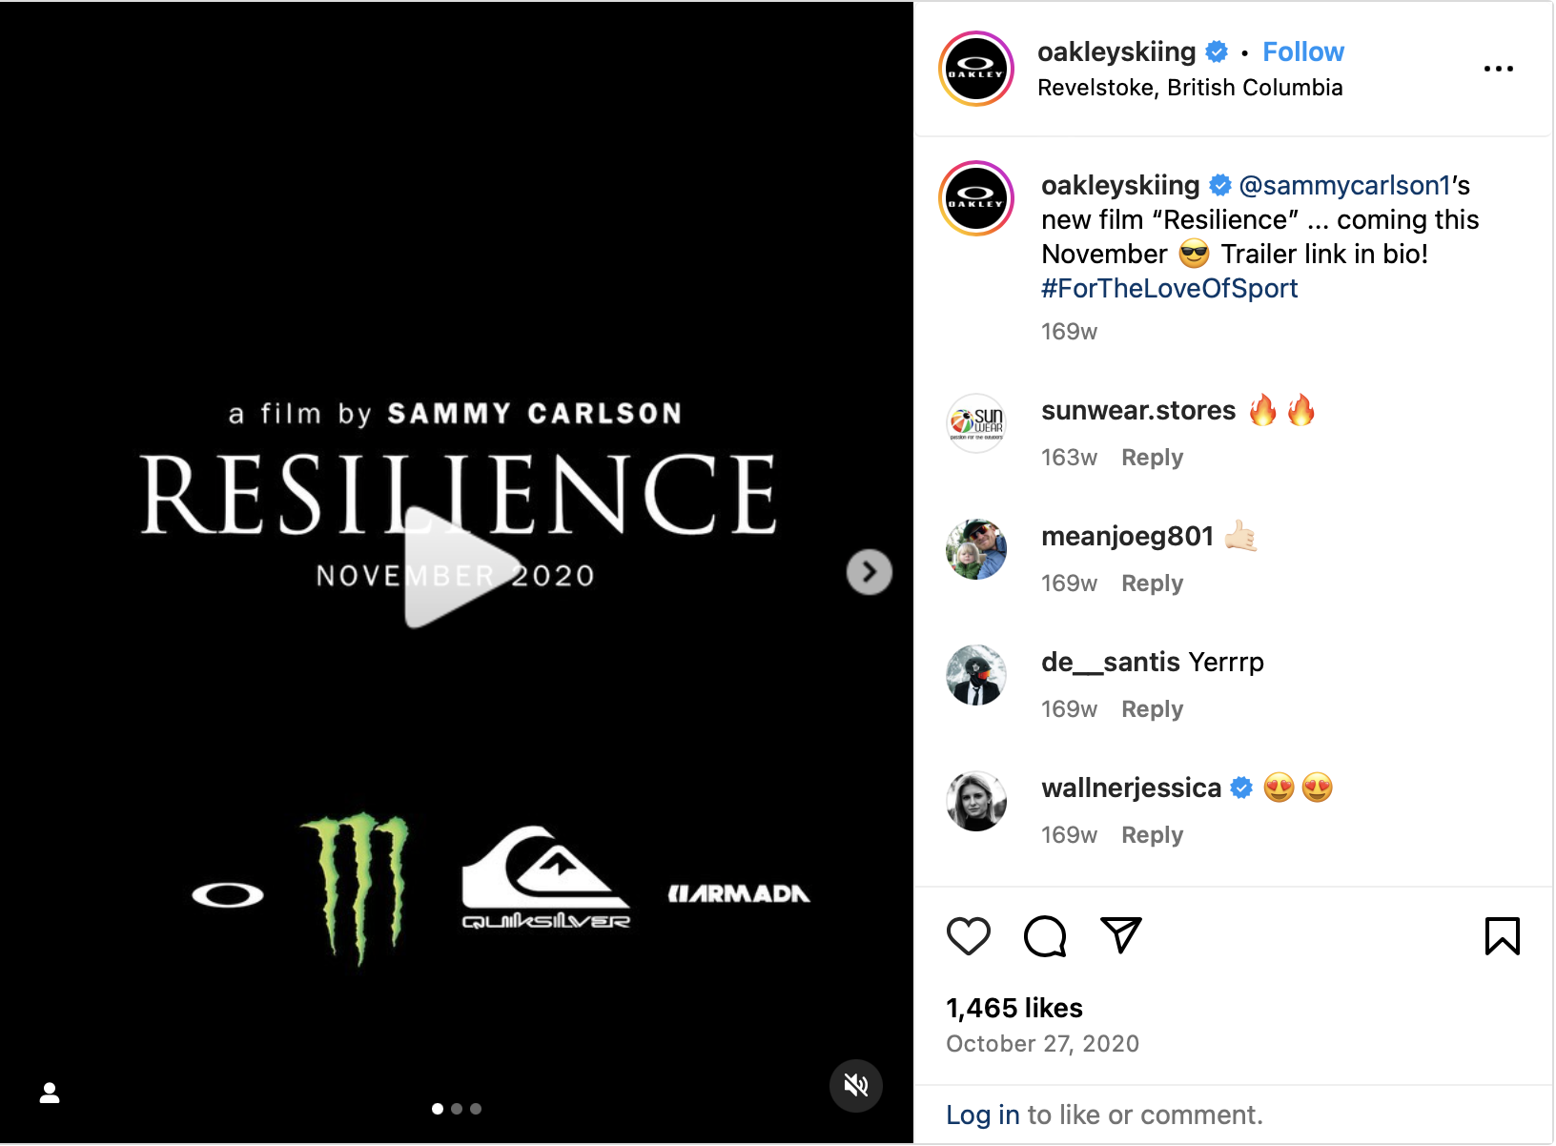Screen dimensions: 1556x1146
Task: Unmute the video sound
Action: coord(855,1085)
